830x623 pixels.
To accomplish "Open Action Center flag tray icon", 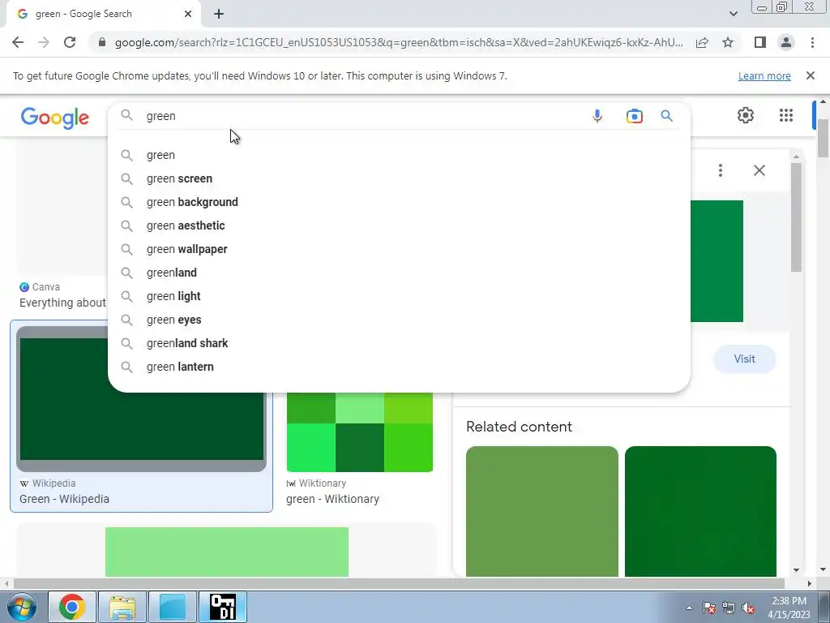I will coord(709,608).
